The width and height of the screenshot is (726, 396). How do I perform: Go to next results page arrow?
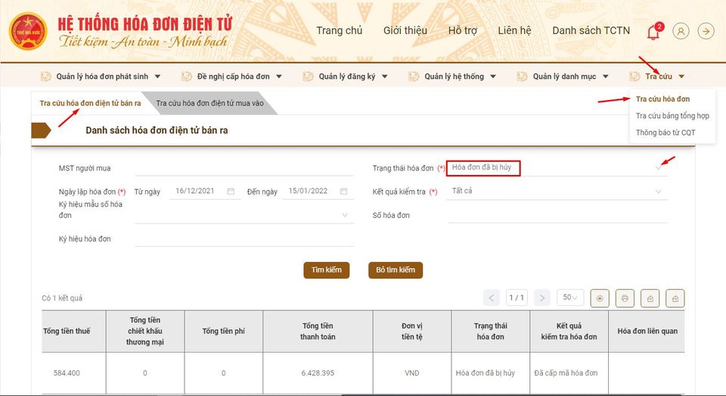[x=541, y=298]
